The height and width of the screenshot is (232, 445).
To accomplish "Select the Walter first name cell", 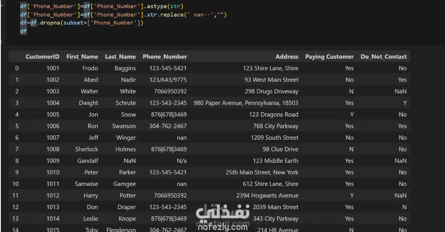I will click(x=90, y=91).
